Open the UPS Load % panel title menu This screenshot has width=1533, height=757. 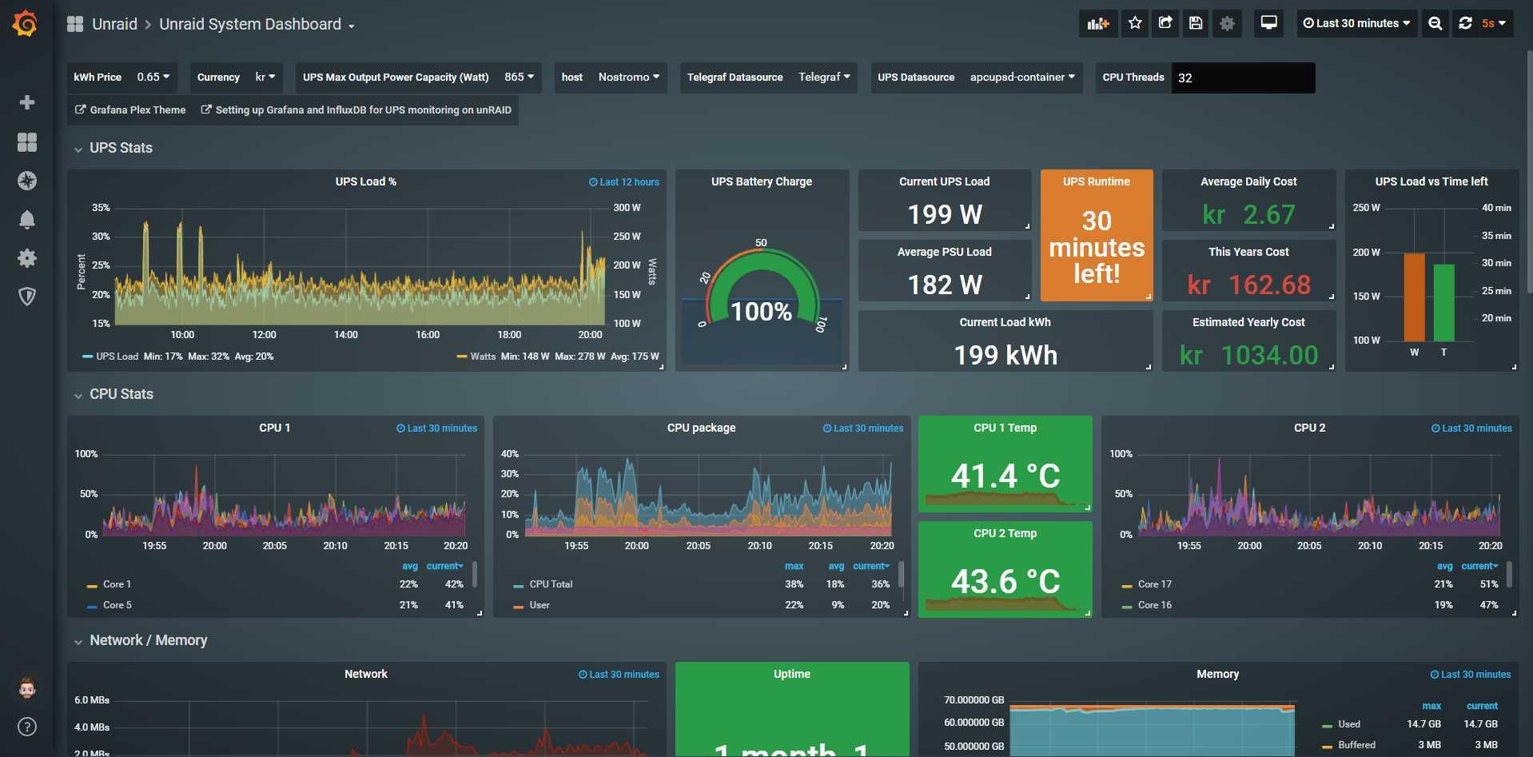point(365,181)
